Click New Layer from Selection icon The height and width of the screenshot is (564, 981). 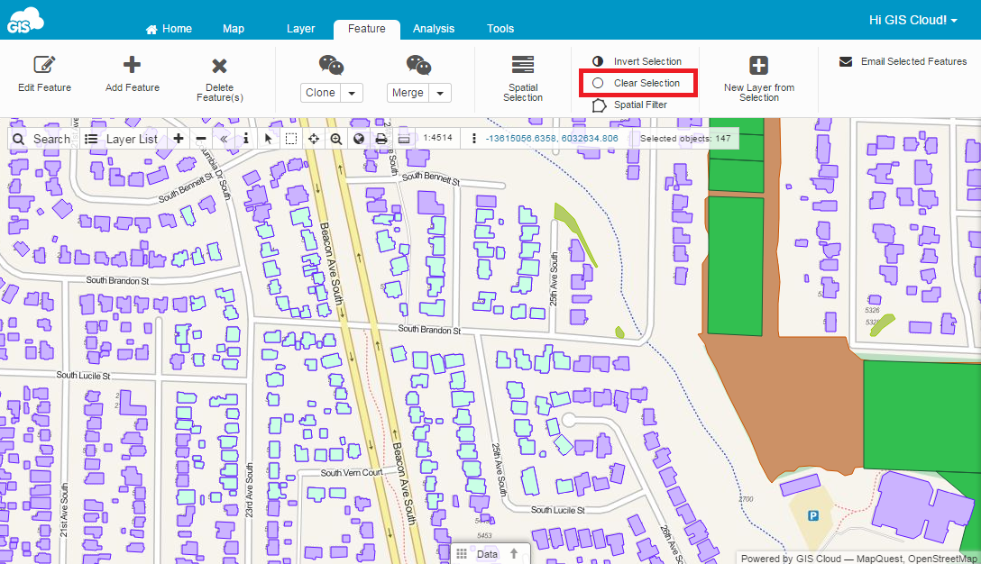pyautogui.click(x=758, y=66)
